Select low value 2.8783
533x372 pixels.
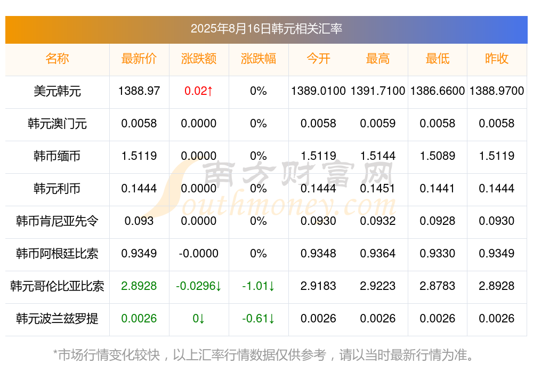(438, 286)
